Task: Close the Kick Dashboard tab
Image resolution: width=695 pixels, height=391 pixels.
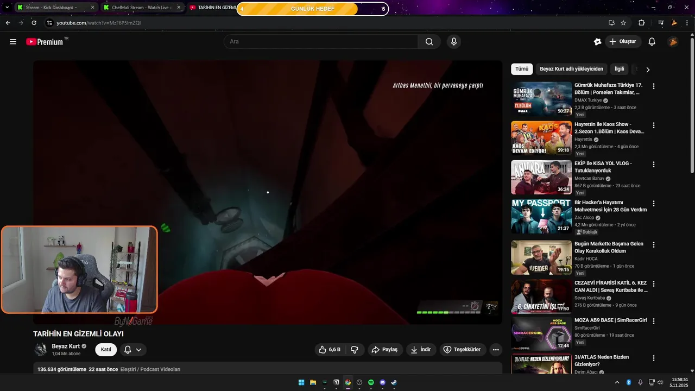Action: pos(92,8)
